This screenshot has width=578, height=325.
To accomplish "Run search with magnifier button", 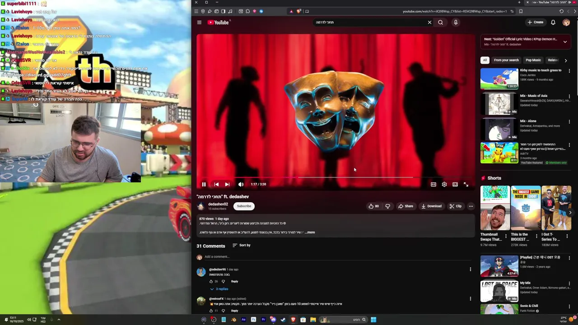I will coord(440,22).
